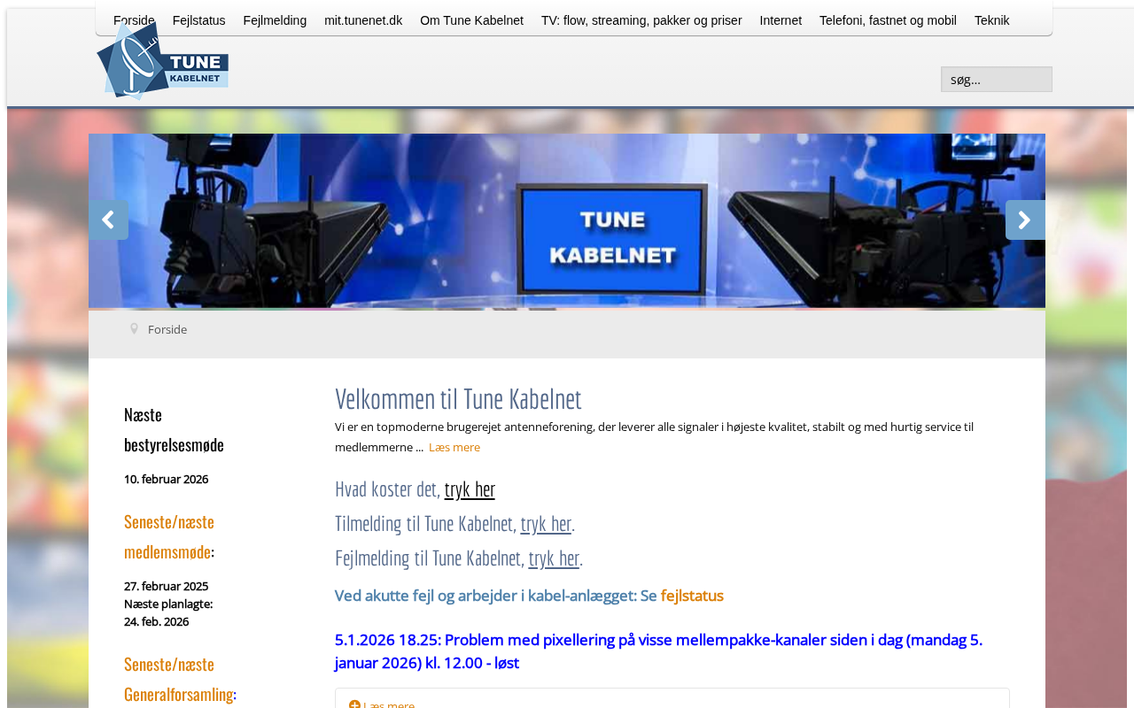This screenshot has width=1134, height=708.
Task: Open the Internet menu item
Action: [x=781, y=20]
